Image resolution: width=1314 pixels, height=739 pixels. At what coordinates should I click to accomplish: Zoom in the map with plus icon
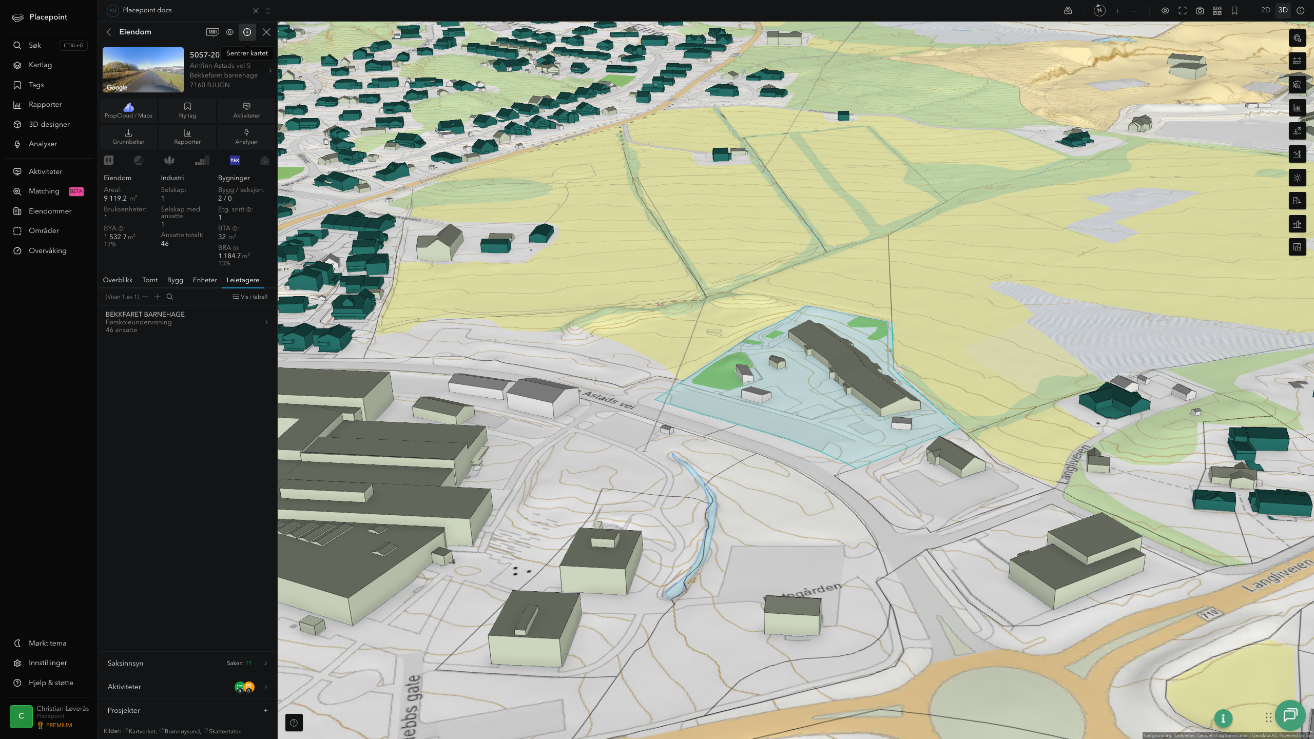point(1117,10)
